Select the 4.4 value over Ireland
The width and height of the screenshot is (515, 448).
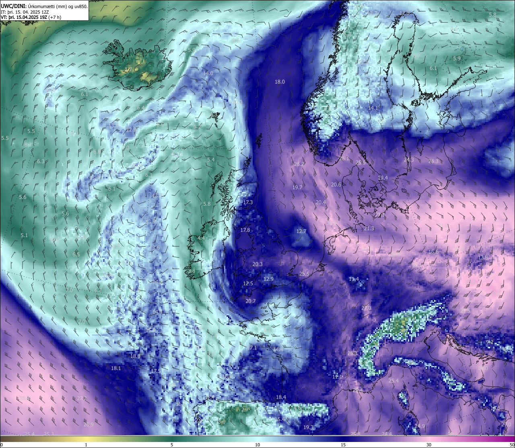click(x=201, y=238)
